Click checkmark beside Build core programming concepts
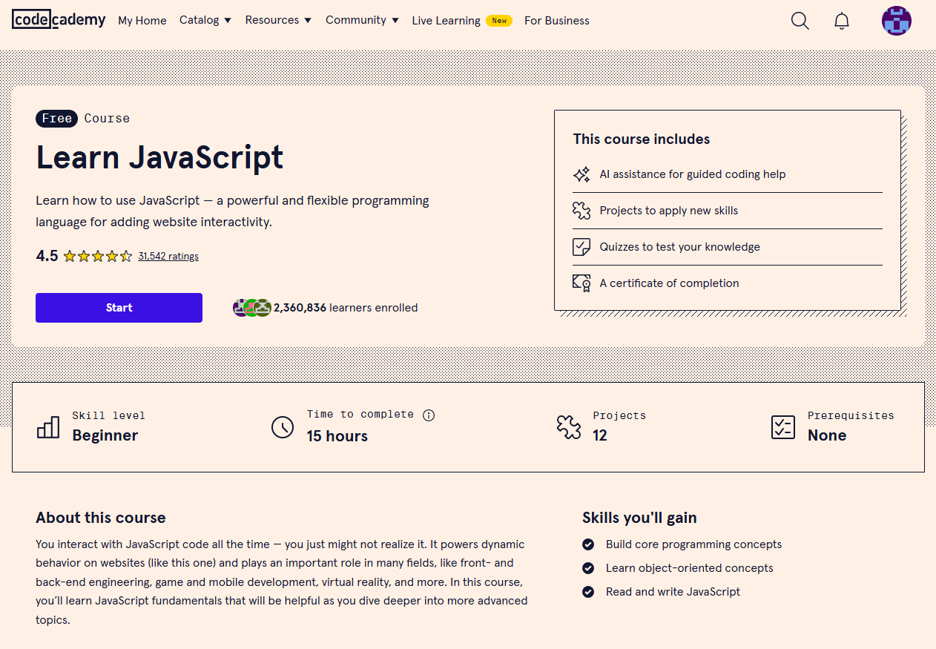This screenshot has height=649, width=936. (x=588, y=544)
